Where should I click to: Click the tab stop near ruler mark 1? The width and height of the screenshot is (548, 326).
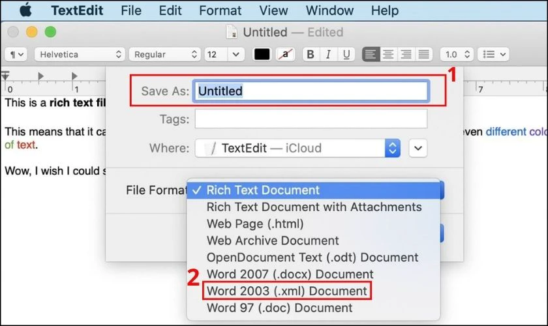click(x=74, y=76)
